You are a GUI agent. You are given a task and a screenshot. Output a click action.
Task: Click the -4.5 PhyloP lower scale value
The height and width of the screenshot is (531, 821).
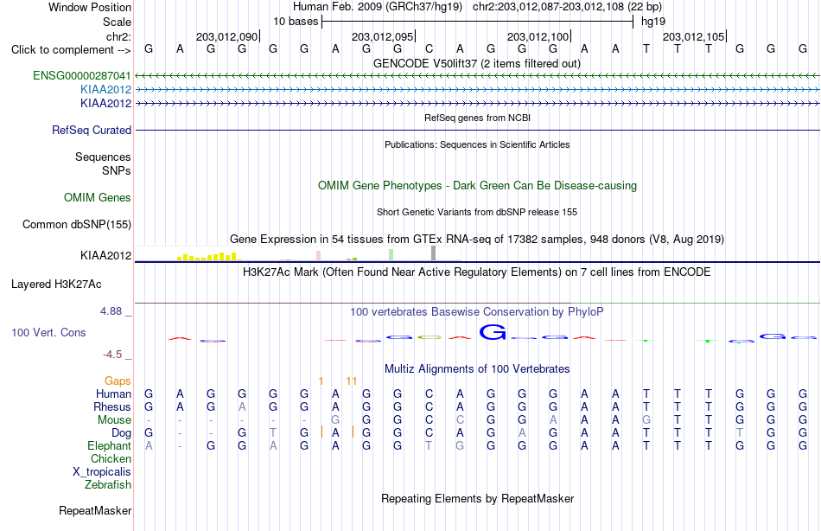pyautogui.click(x=112, y=355)
